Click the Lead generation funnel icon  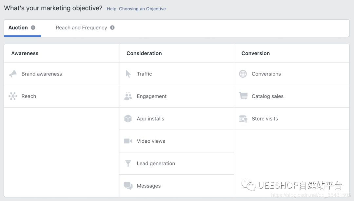tap(128, 163)
